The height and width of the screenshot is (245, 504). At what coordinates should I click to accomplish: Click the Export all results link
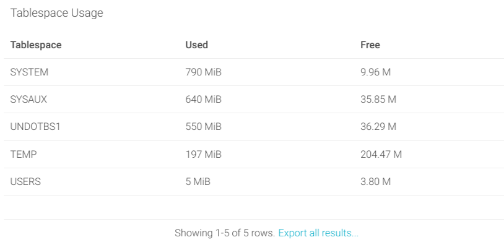tap(318, 233)
